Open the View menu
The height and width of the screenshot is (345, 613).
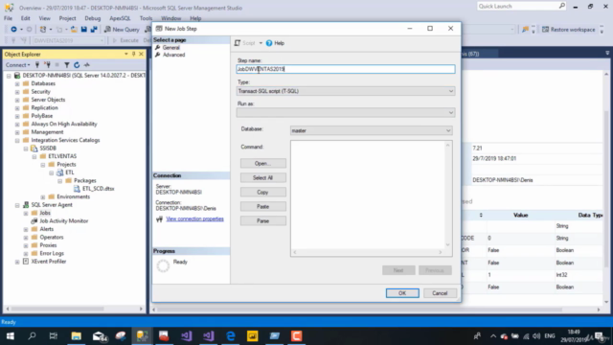(44, 18)
